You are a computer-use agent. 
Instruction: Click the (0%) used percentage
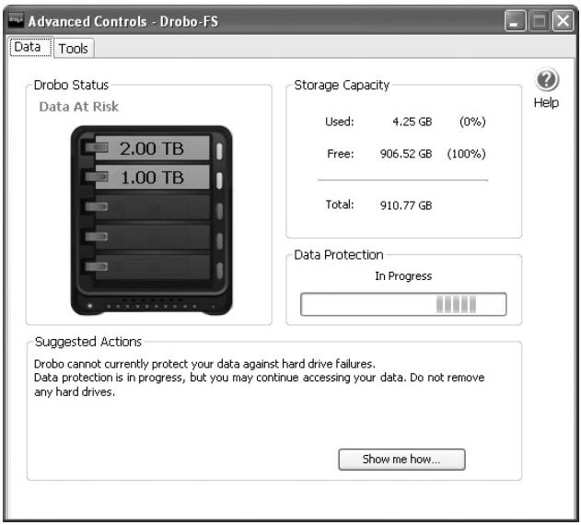(x=472, y=122)
